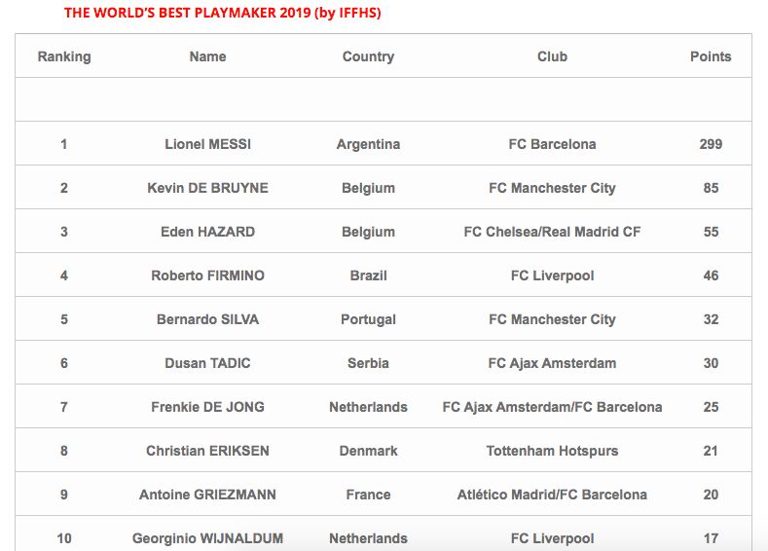Click the Tottenham Hotspurs club cell
Viewport: 768px width, 551px height.
552,451
